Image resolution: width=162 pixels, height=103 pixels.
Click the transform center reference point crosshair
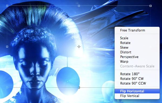(79, 47)
